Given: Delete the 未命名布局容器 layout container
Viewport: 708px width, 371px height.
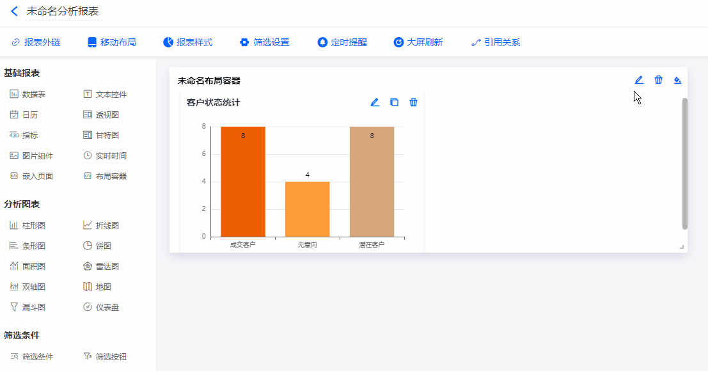Looking at the screenshot, I should (x=658, y=80).
